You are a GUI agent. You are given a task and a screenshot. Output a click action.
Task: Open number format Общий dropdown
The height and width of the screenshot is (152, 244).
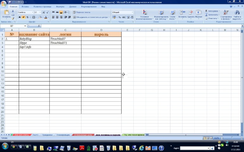pos(132,12)
